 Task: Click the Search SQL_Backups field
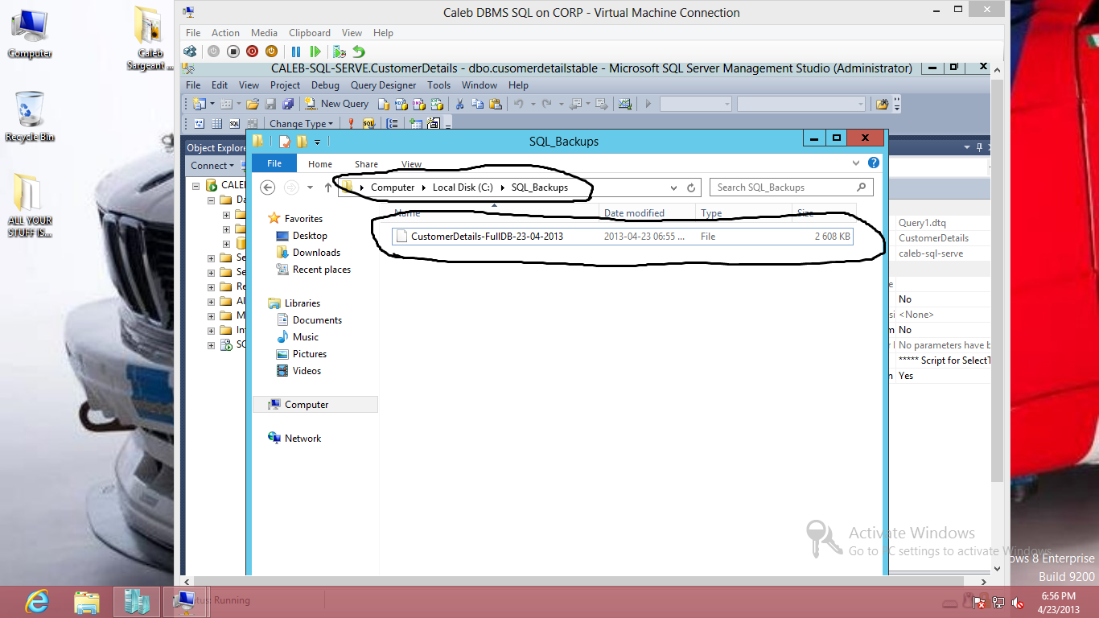pos(792,187)
